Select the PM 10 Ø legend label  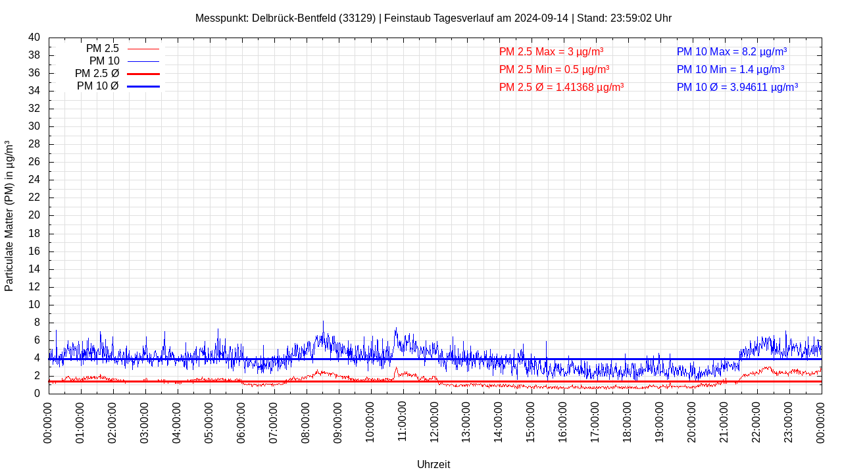click(97, 86)
